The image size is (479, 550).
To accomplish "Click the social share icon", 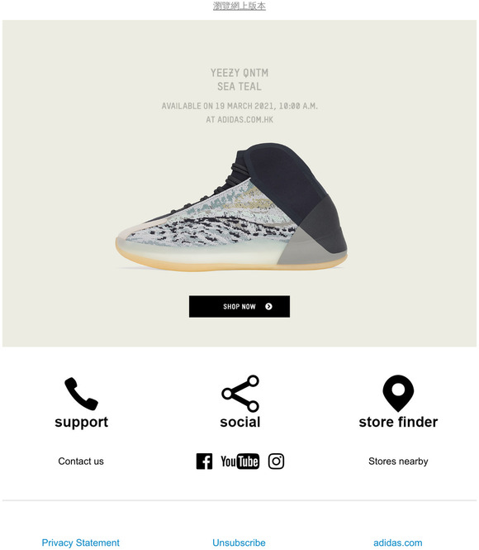I will [240, 393].
